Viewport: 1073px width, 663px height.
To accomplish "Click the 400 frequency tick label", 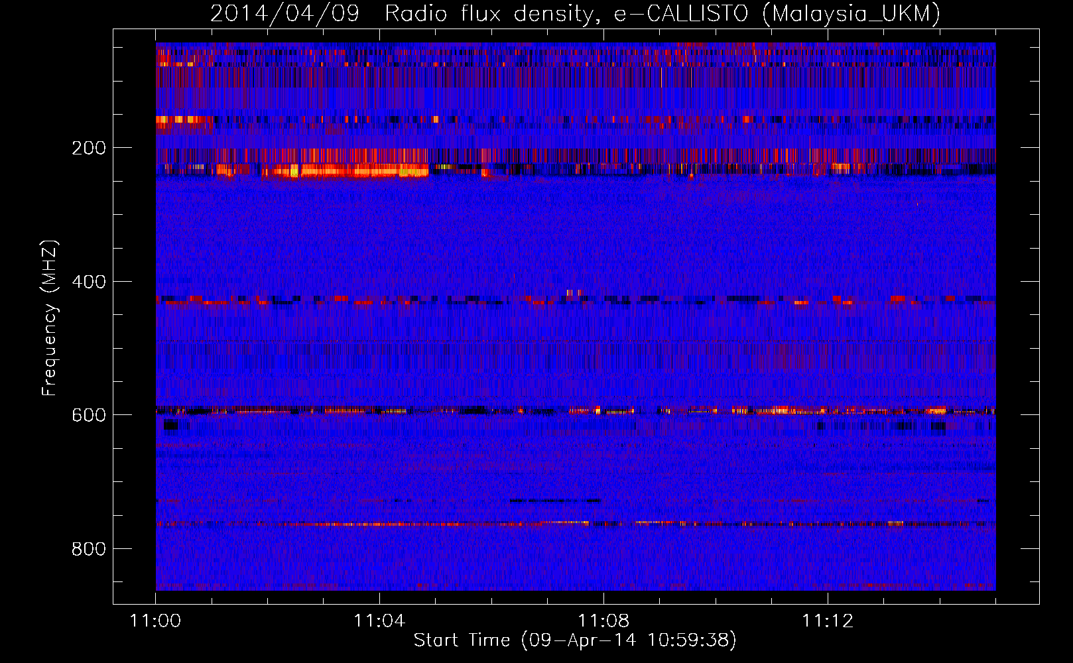I will pyautogui.click(x=89, y=282).
